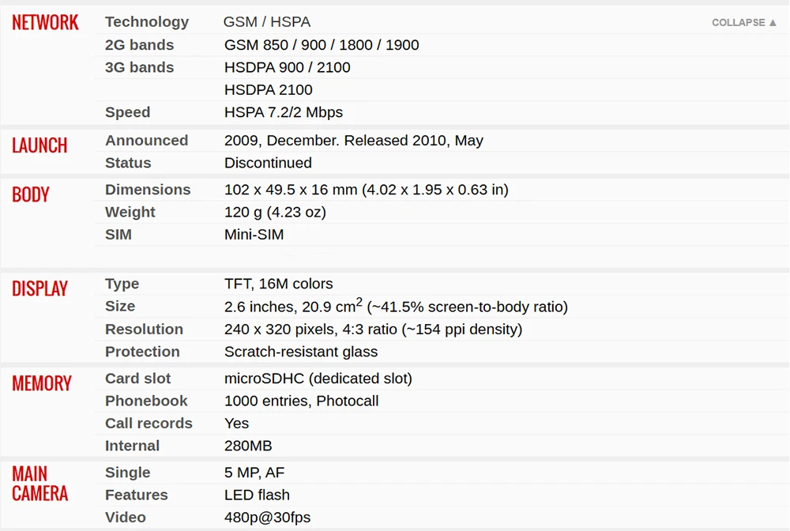Click the Technology label link
The width and height of the screenshot is (790, 531).
pyautogui.click(x=147, y=21)
